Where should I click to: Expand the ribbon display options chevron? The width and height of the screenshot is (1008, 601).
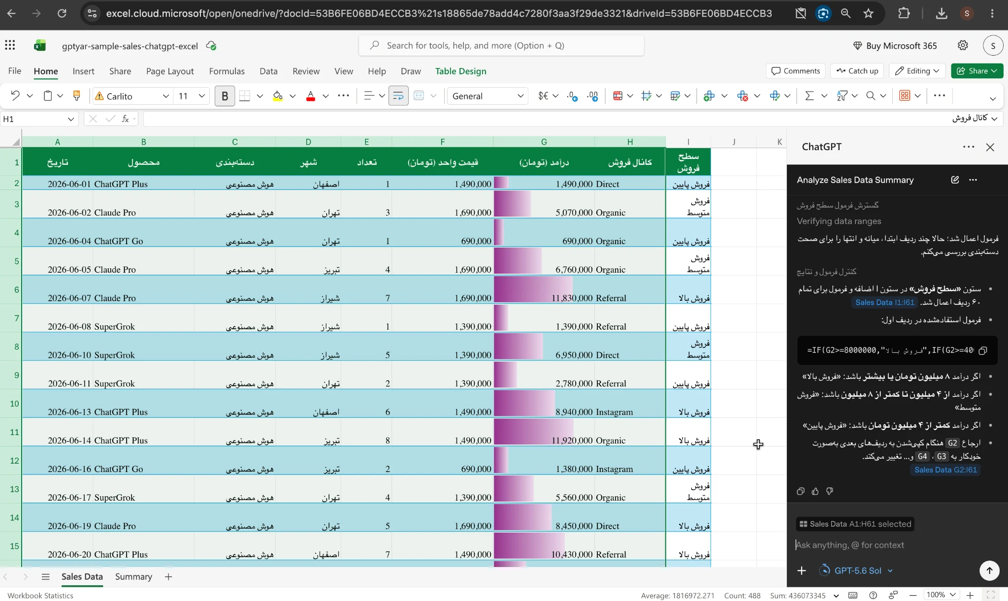click(x=993, y=98)
